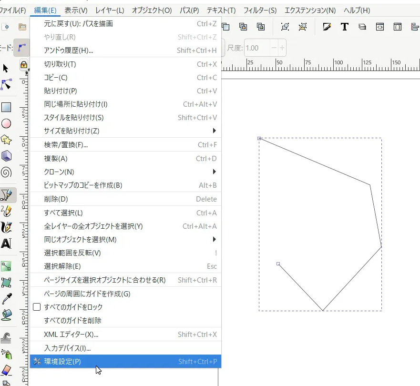Choose the Star polygon tool

point(6,140)
